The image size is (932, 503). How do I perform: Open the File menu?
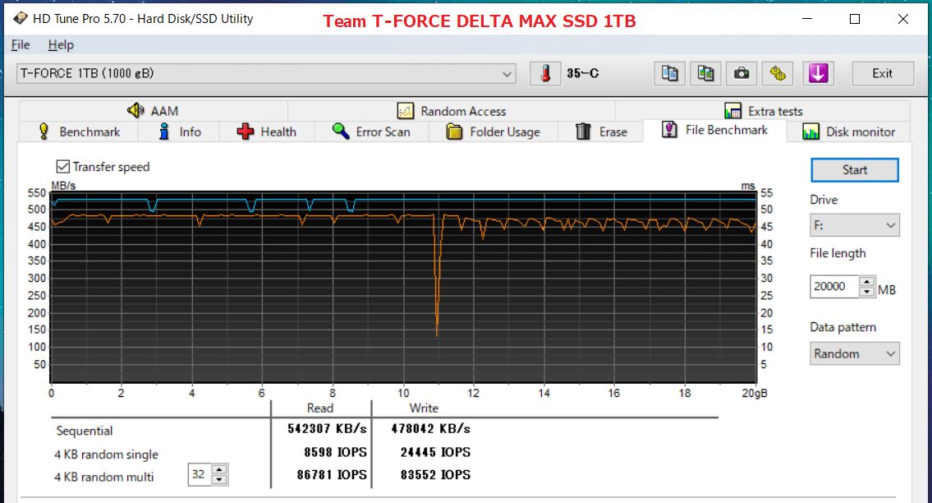tap(21, 44)
